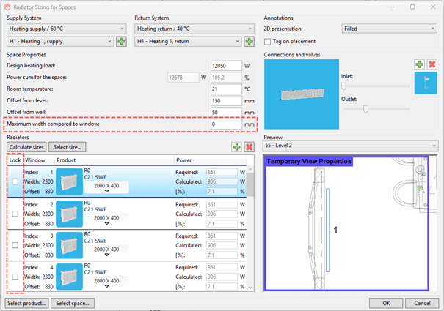Click radiator image in row index 1
444x311 pixels.
70,181
